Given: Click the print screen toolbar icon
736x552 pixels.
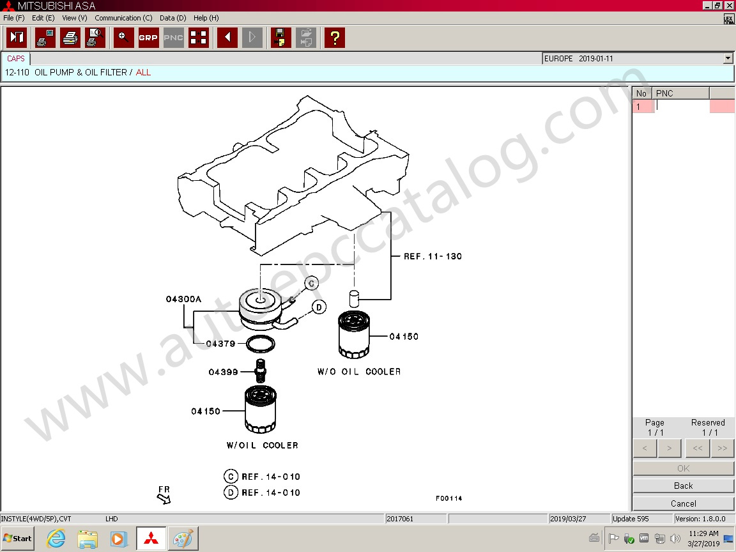Looking at the screenshot, I should 45,38.
